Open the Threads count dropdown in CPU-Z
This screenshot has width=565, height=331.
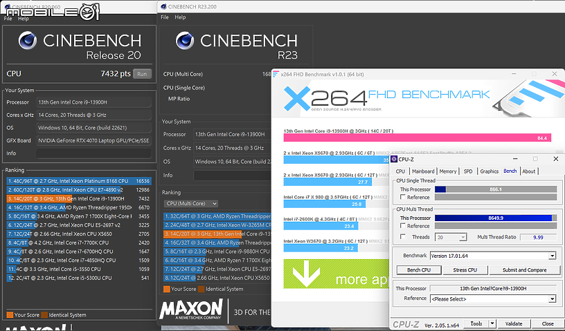point(463,237)
